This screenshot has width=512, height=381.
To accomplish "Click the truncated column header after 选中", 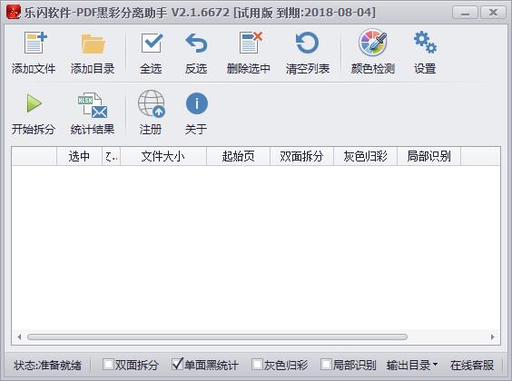I will (x=112, y=156).
